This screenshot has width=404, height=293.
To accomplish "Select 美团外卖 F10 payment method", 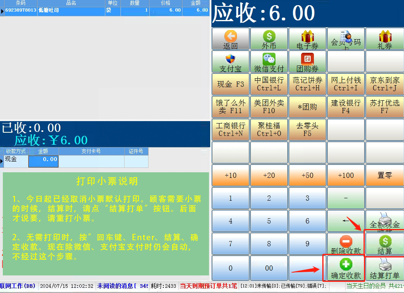I will pos(269,107).
